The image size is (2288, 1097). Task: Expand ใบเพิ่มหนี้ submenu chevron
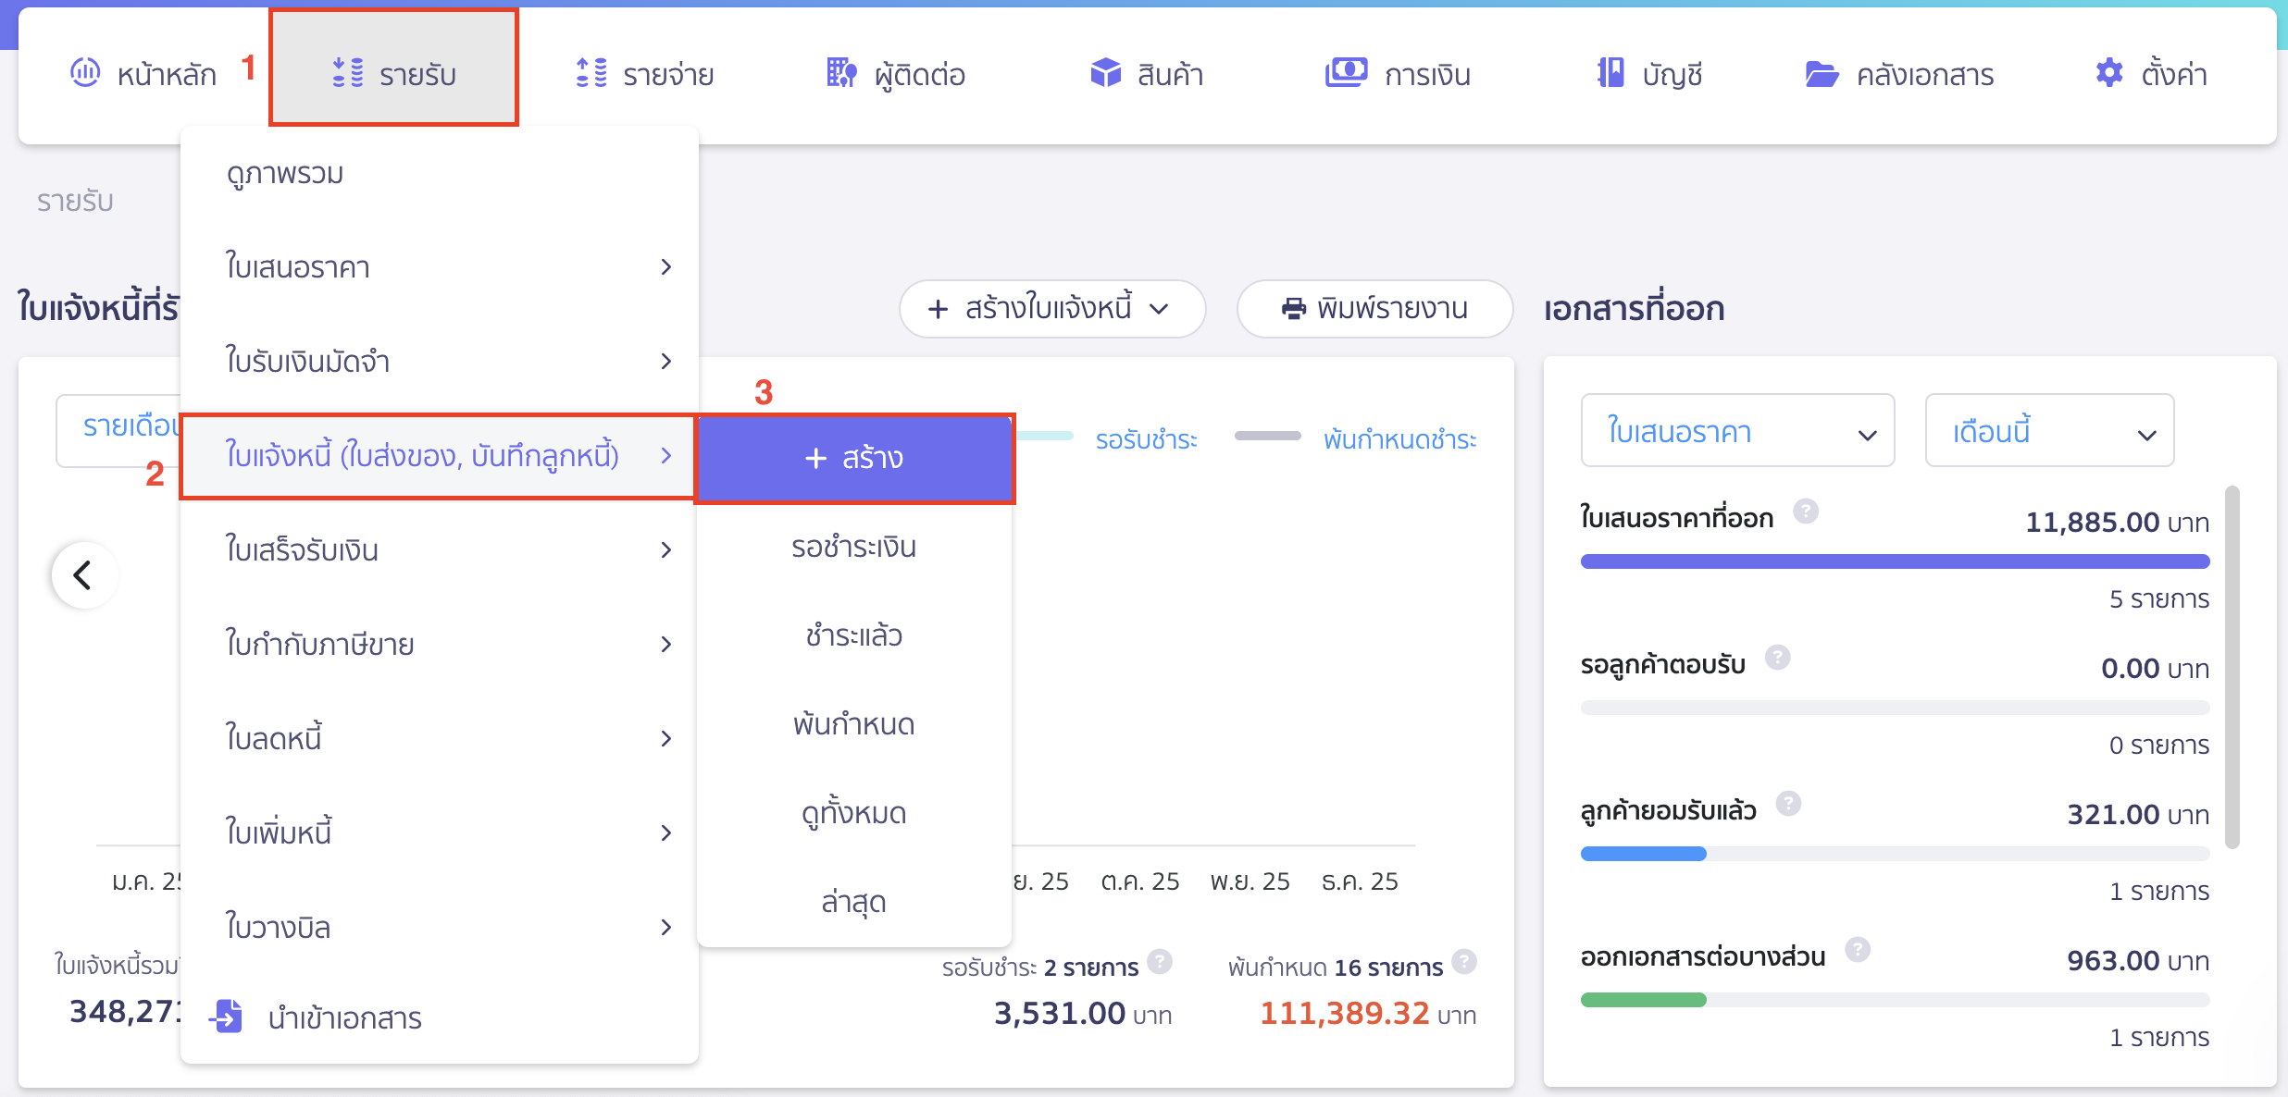click(665, 833)
